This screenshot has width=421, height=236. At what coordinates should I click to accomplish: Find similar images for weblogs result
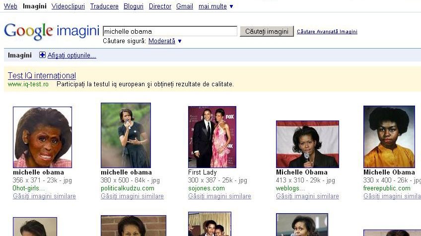tap(307, 196)
